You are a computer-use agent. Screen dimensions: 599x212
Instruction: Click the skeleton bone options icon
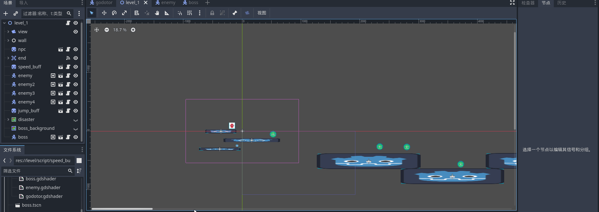(x=235, y=13)
